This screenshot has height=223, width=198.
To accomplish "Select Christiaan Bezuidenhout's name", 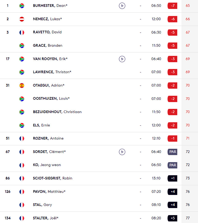I will tap(57, 112).
